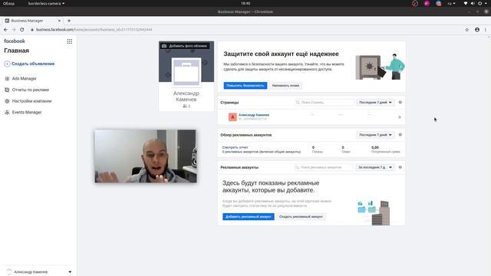Click the ad accounts overview gear icon

point(400,135)
